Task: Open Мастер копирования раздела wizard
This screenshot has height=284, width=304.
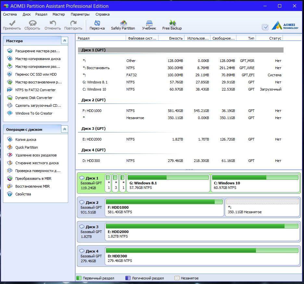Action: click(x=34, y=67)
